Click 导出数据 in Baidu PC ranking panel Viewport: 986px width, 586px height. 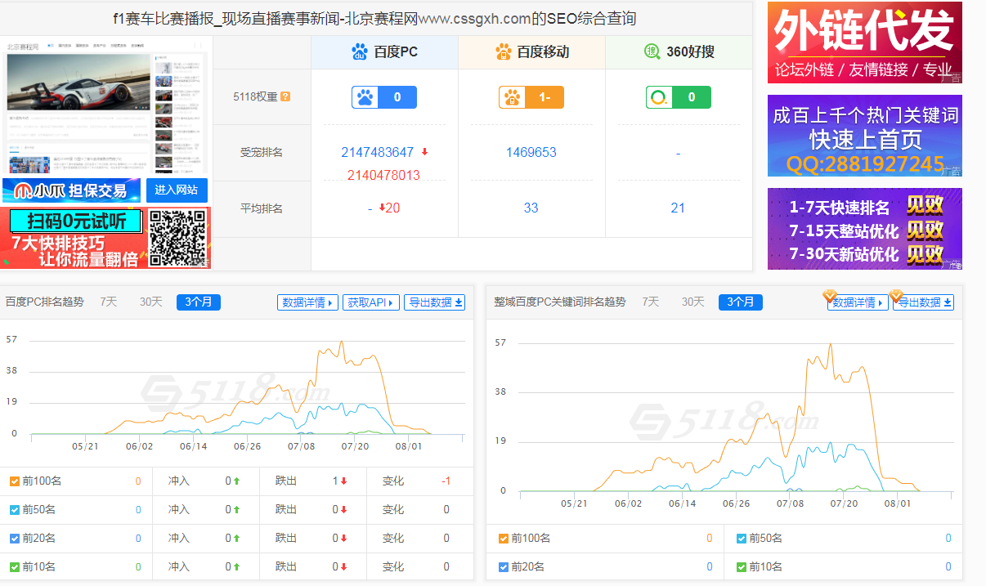(x=436, y=302)
